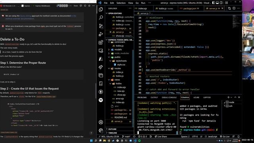
Task: Open Source Control view in activity bar
Action: coord(101,26)
